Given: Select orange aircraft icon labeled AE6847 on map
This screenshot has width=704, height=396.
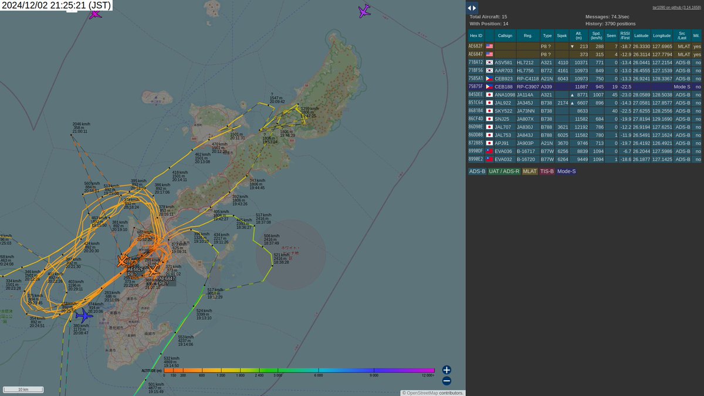Looking at the screenshot, I should coord(153,271).
